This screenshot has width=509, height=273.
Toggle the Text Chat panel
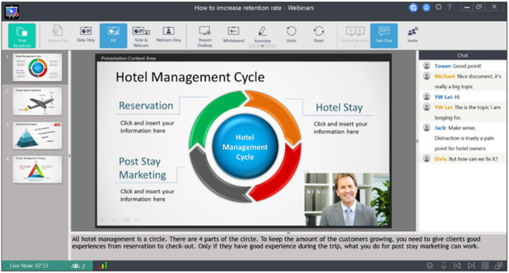[384, 36]
